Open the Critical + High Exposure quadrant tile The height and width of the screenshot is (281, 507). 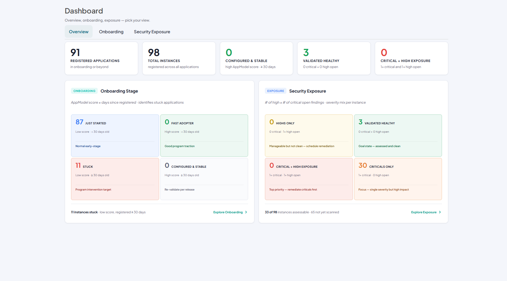coord(309,179)
